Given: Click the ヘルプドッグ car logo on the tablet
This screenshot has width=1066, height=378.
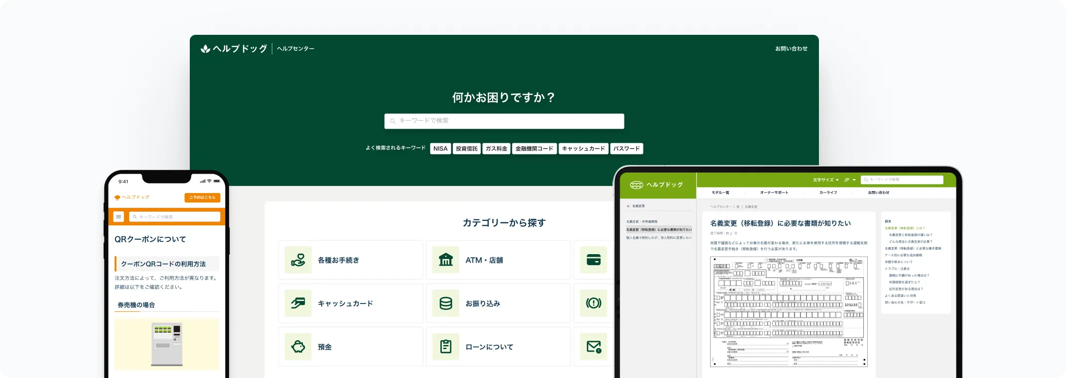Looking at the screenshot, I should 657,185.
